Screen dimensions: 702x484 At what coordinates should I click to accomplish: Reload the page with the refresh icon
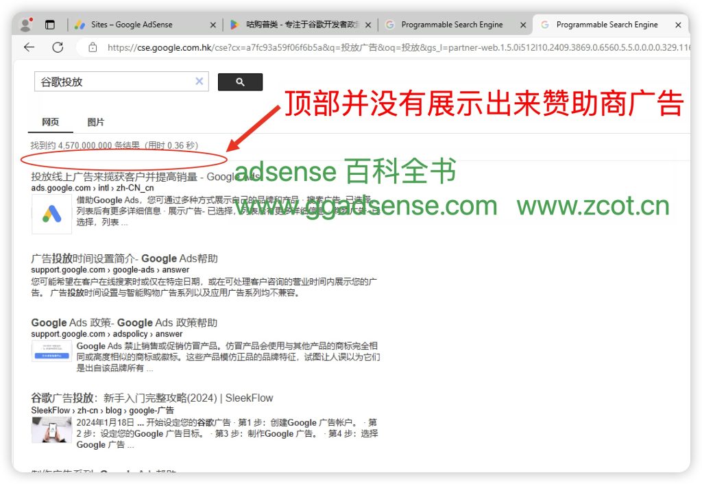click(58, 47)
